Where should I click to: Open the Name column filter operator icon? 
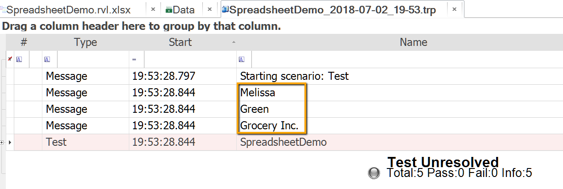click(242, 59)
